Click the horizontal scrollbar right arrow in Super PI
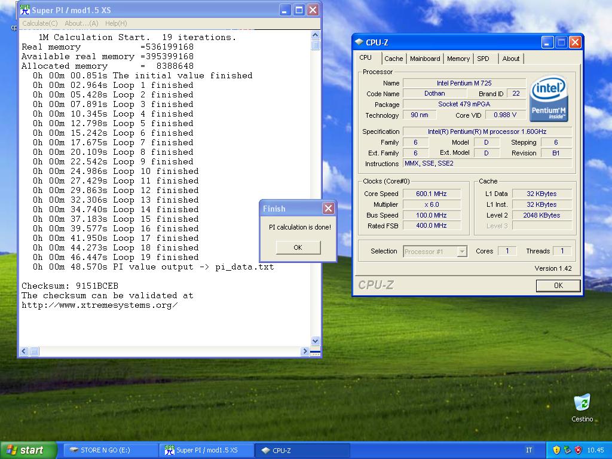The width and height of the screenshot is (612, 459). (305, 351)
